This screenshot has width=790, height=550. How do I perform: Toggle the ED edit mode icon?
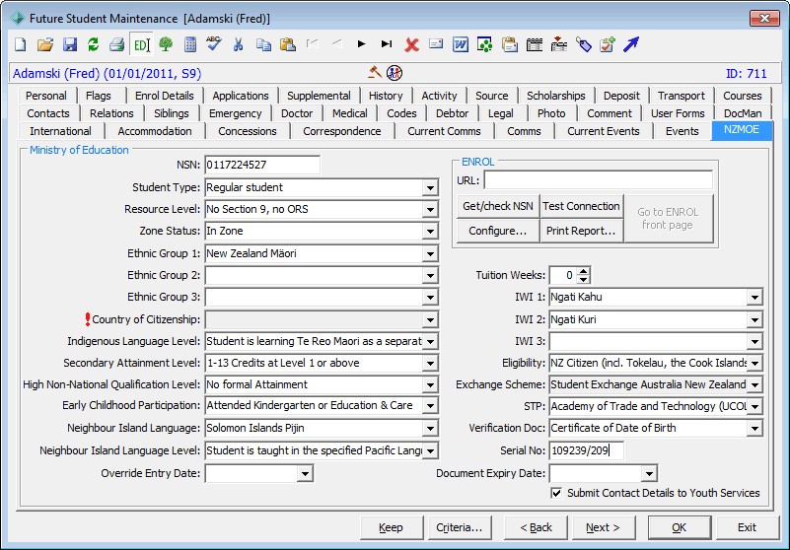pos(141,44)
